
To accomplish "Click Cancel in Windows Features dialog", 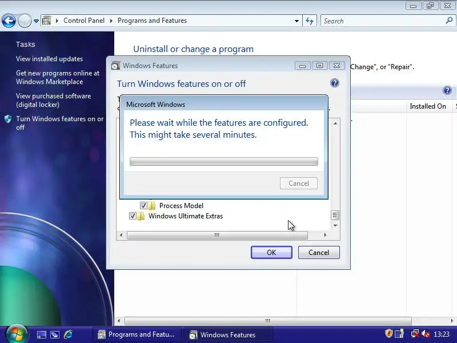I will (319, 253).
